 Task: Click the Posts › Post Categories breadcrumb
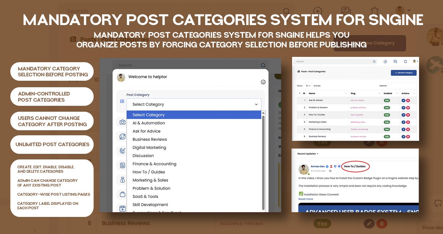point(313,71)
